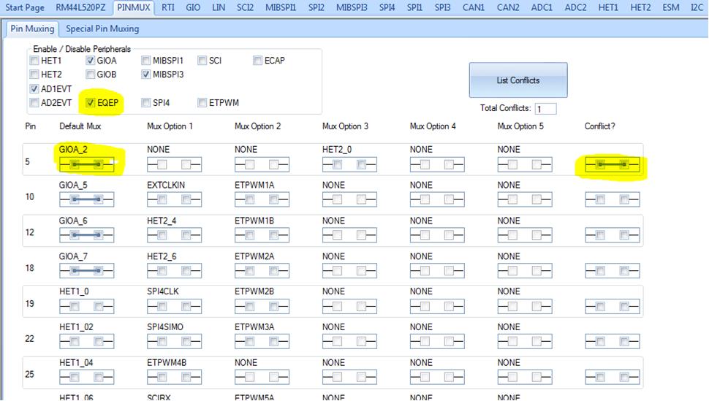Open the ADC1 module tab
Image resolution: width=709 pixels, height=401 pixels.
542,8
